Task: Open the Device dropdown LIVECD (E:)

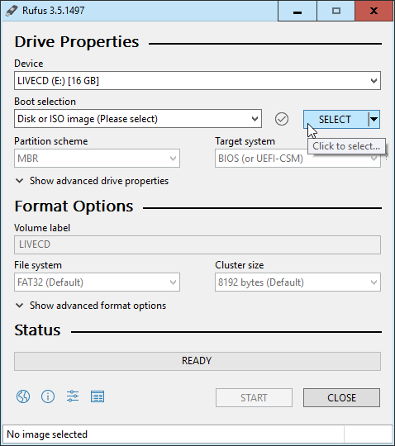Action: 197,81
